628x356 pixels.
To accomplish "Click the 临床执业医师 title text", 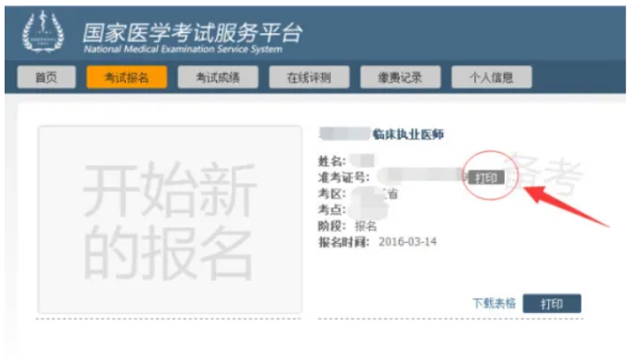I will (408, 134).
